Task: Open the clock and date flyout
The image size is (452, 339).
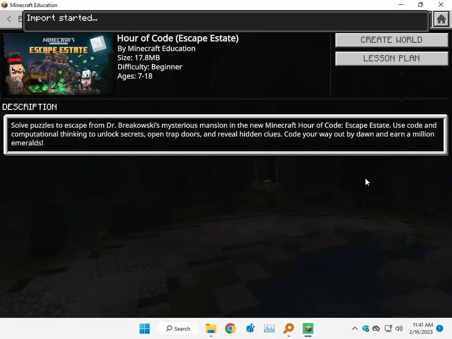Action: point(421,328)
